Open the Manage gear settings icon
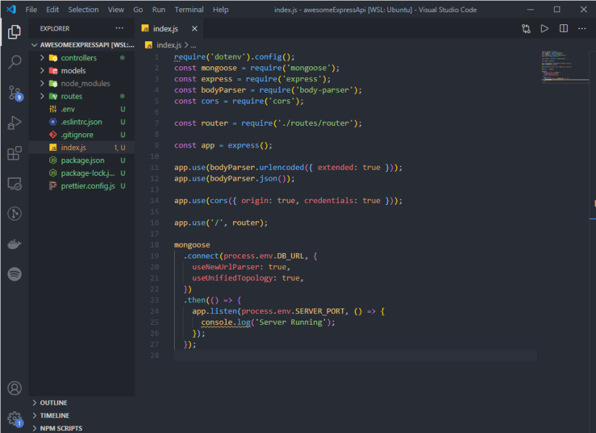The image size is (596, 433). [15, 419]
